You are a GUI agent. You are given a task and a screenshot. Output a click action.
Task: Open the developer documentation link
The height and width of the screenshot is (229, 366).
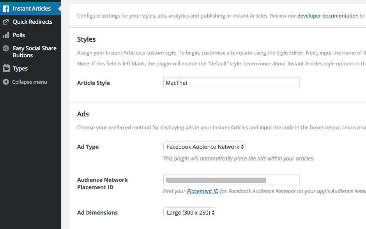(328, 16)
